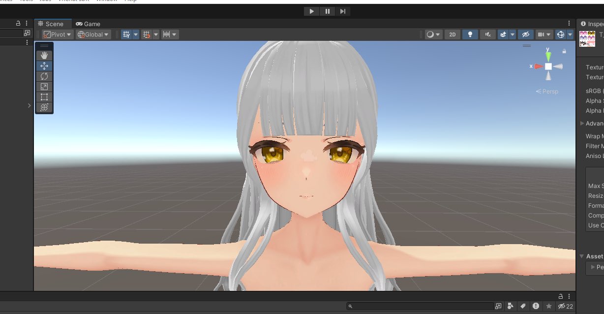Switch to the Game tab
The height and width of the screenshot is (314, 604).
pyautogui.click(x=88, y=24)
